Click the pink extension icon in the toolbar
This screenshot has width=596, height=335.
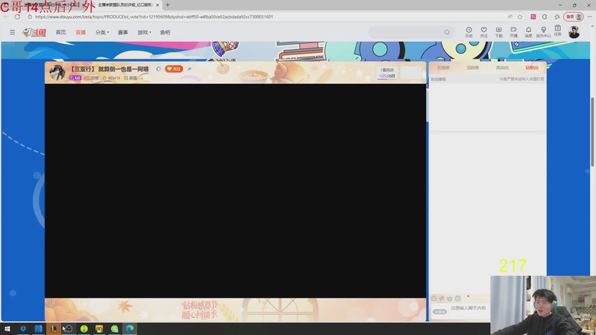pyautogui.click(x=533, y=16)
